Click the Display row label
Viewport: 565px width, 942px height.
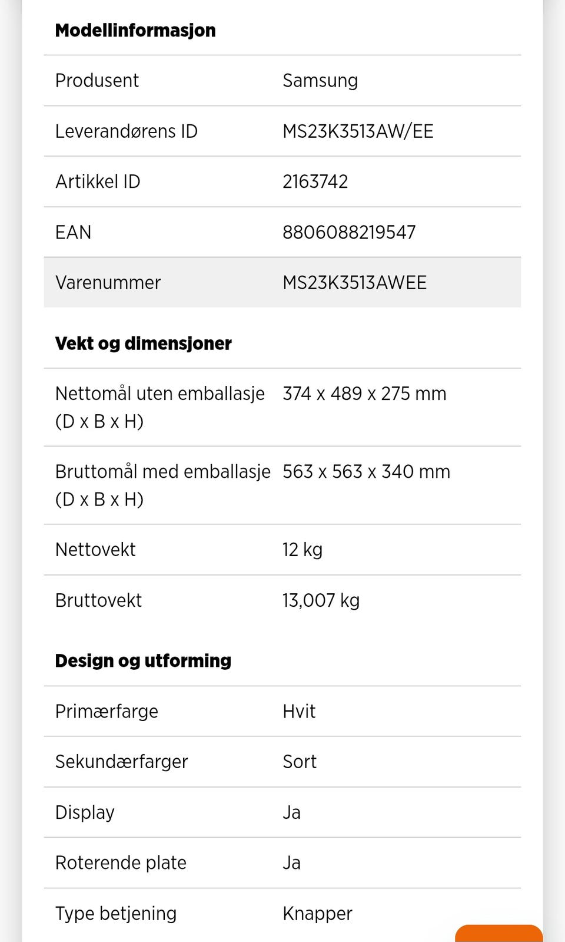pos(85,812)
